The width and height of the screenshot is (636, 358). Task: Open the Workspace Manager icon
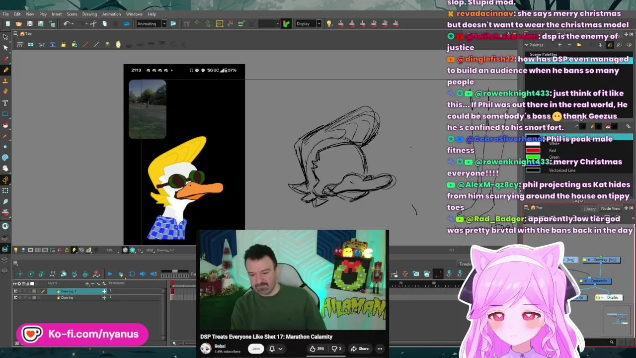pyautogui.click(x=173, y=24)
